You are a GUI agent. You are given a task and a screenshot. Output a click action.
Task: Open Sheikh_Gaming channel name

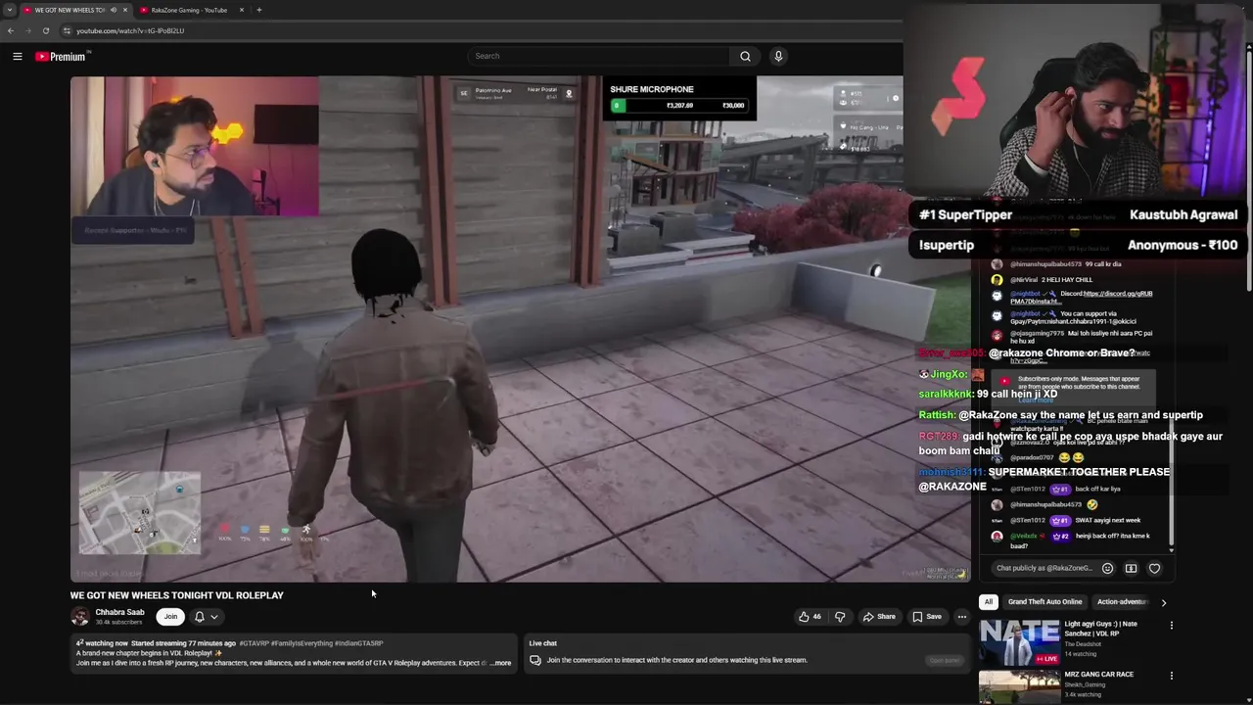pyautogui.click(x=1085, y=685)
